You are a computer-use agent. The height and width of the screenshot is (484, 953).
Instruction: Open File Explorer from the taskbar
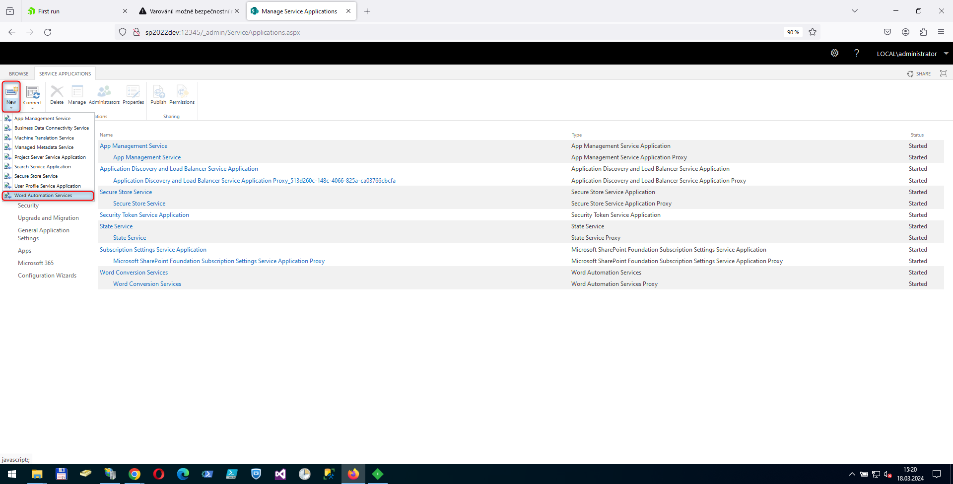[x=37, y=474]
